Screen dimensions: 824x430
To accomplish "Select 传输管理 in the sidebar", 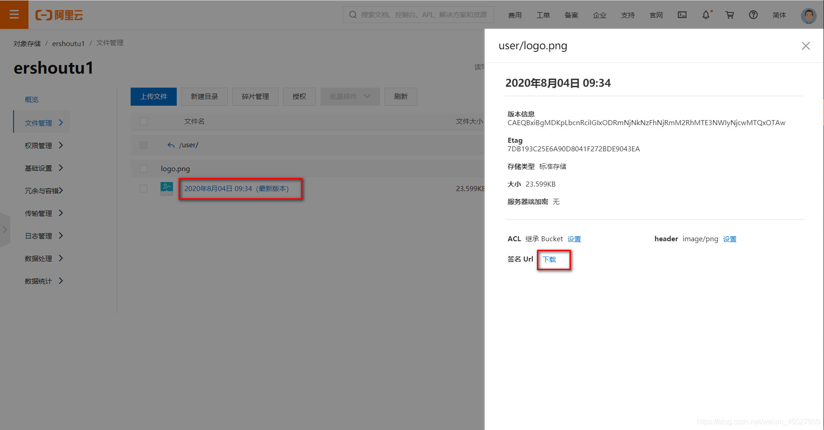I will [x=38, y=213].
